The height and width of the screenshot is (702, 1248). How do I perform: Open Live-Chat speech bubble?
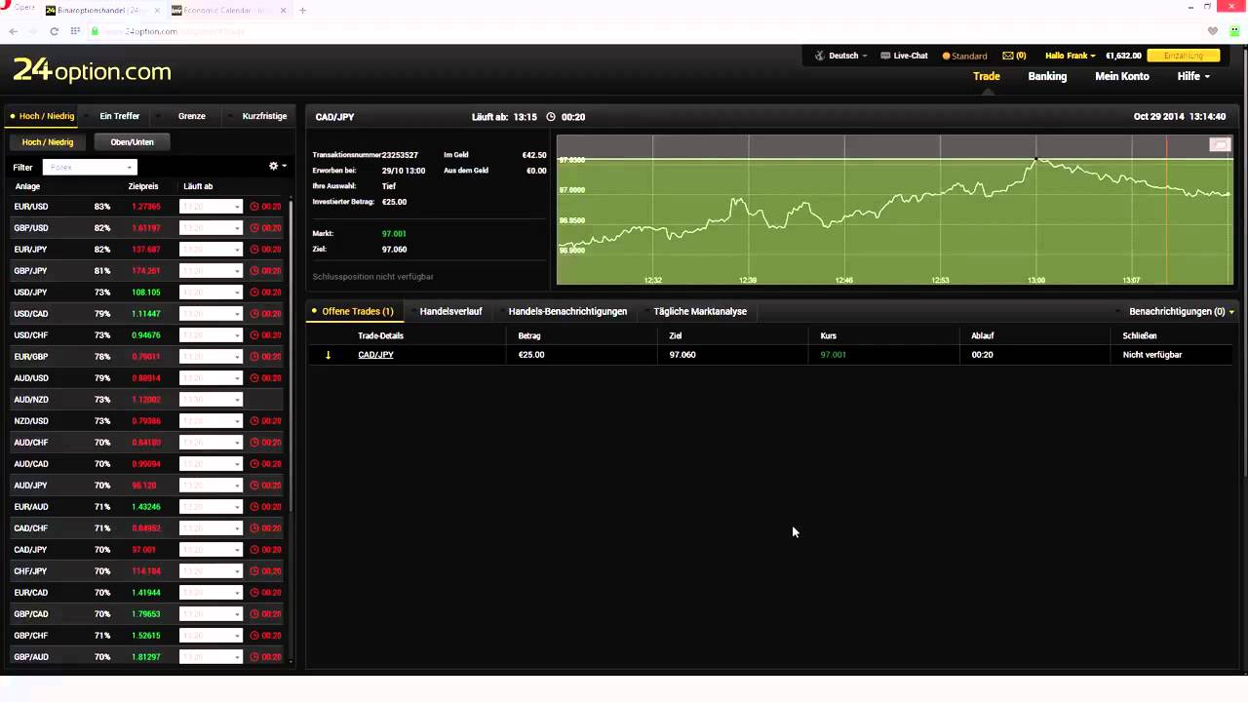point(885,56)
